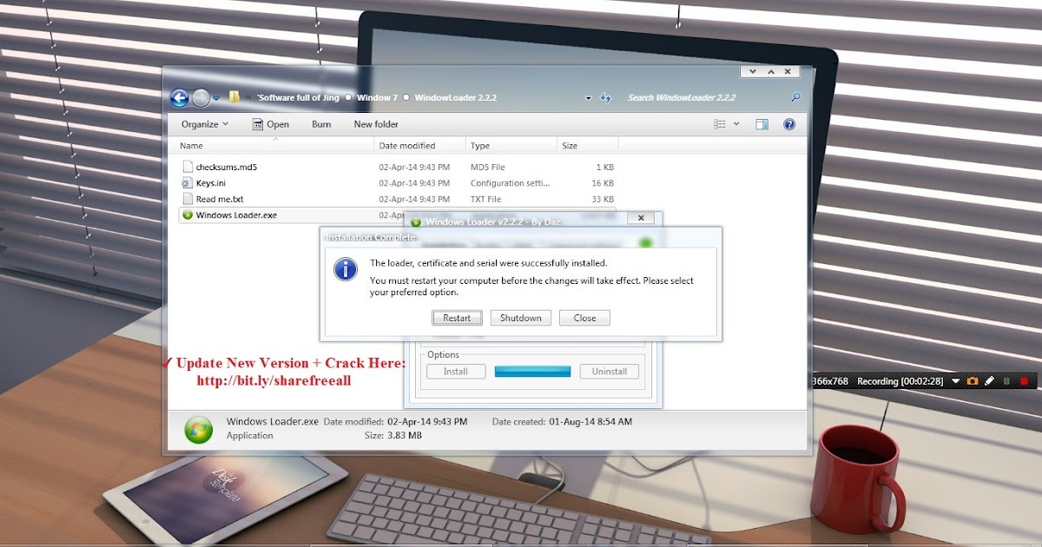Sort by the Name column header

[x=275, y=146]
